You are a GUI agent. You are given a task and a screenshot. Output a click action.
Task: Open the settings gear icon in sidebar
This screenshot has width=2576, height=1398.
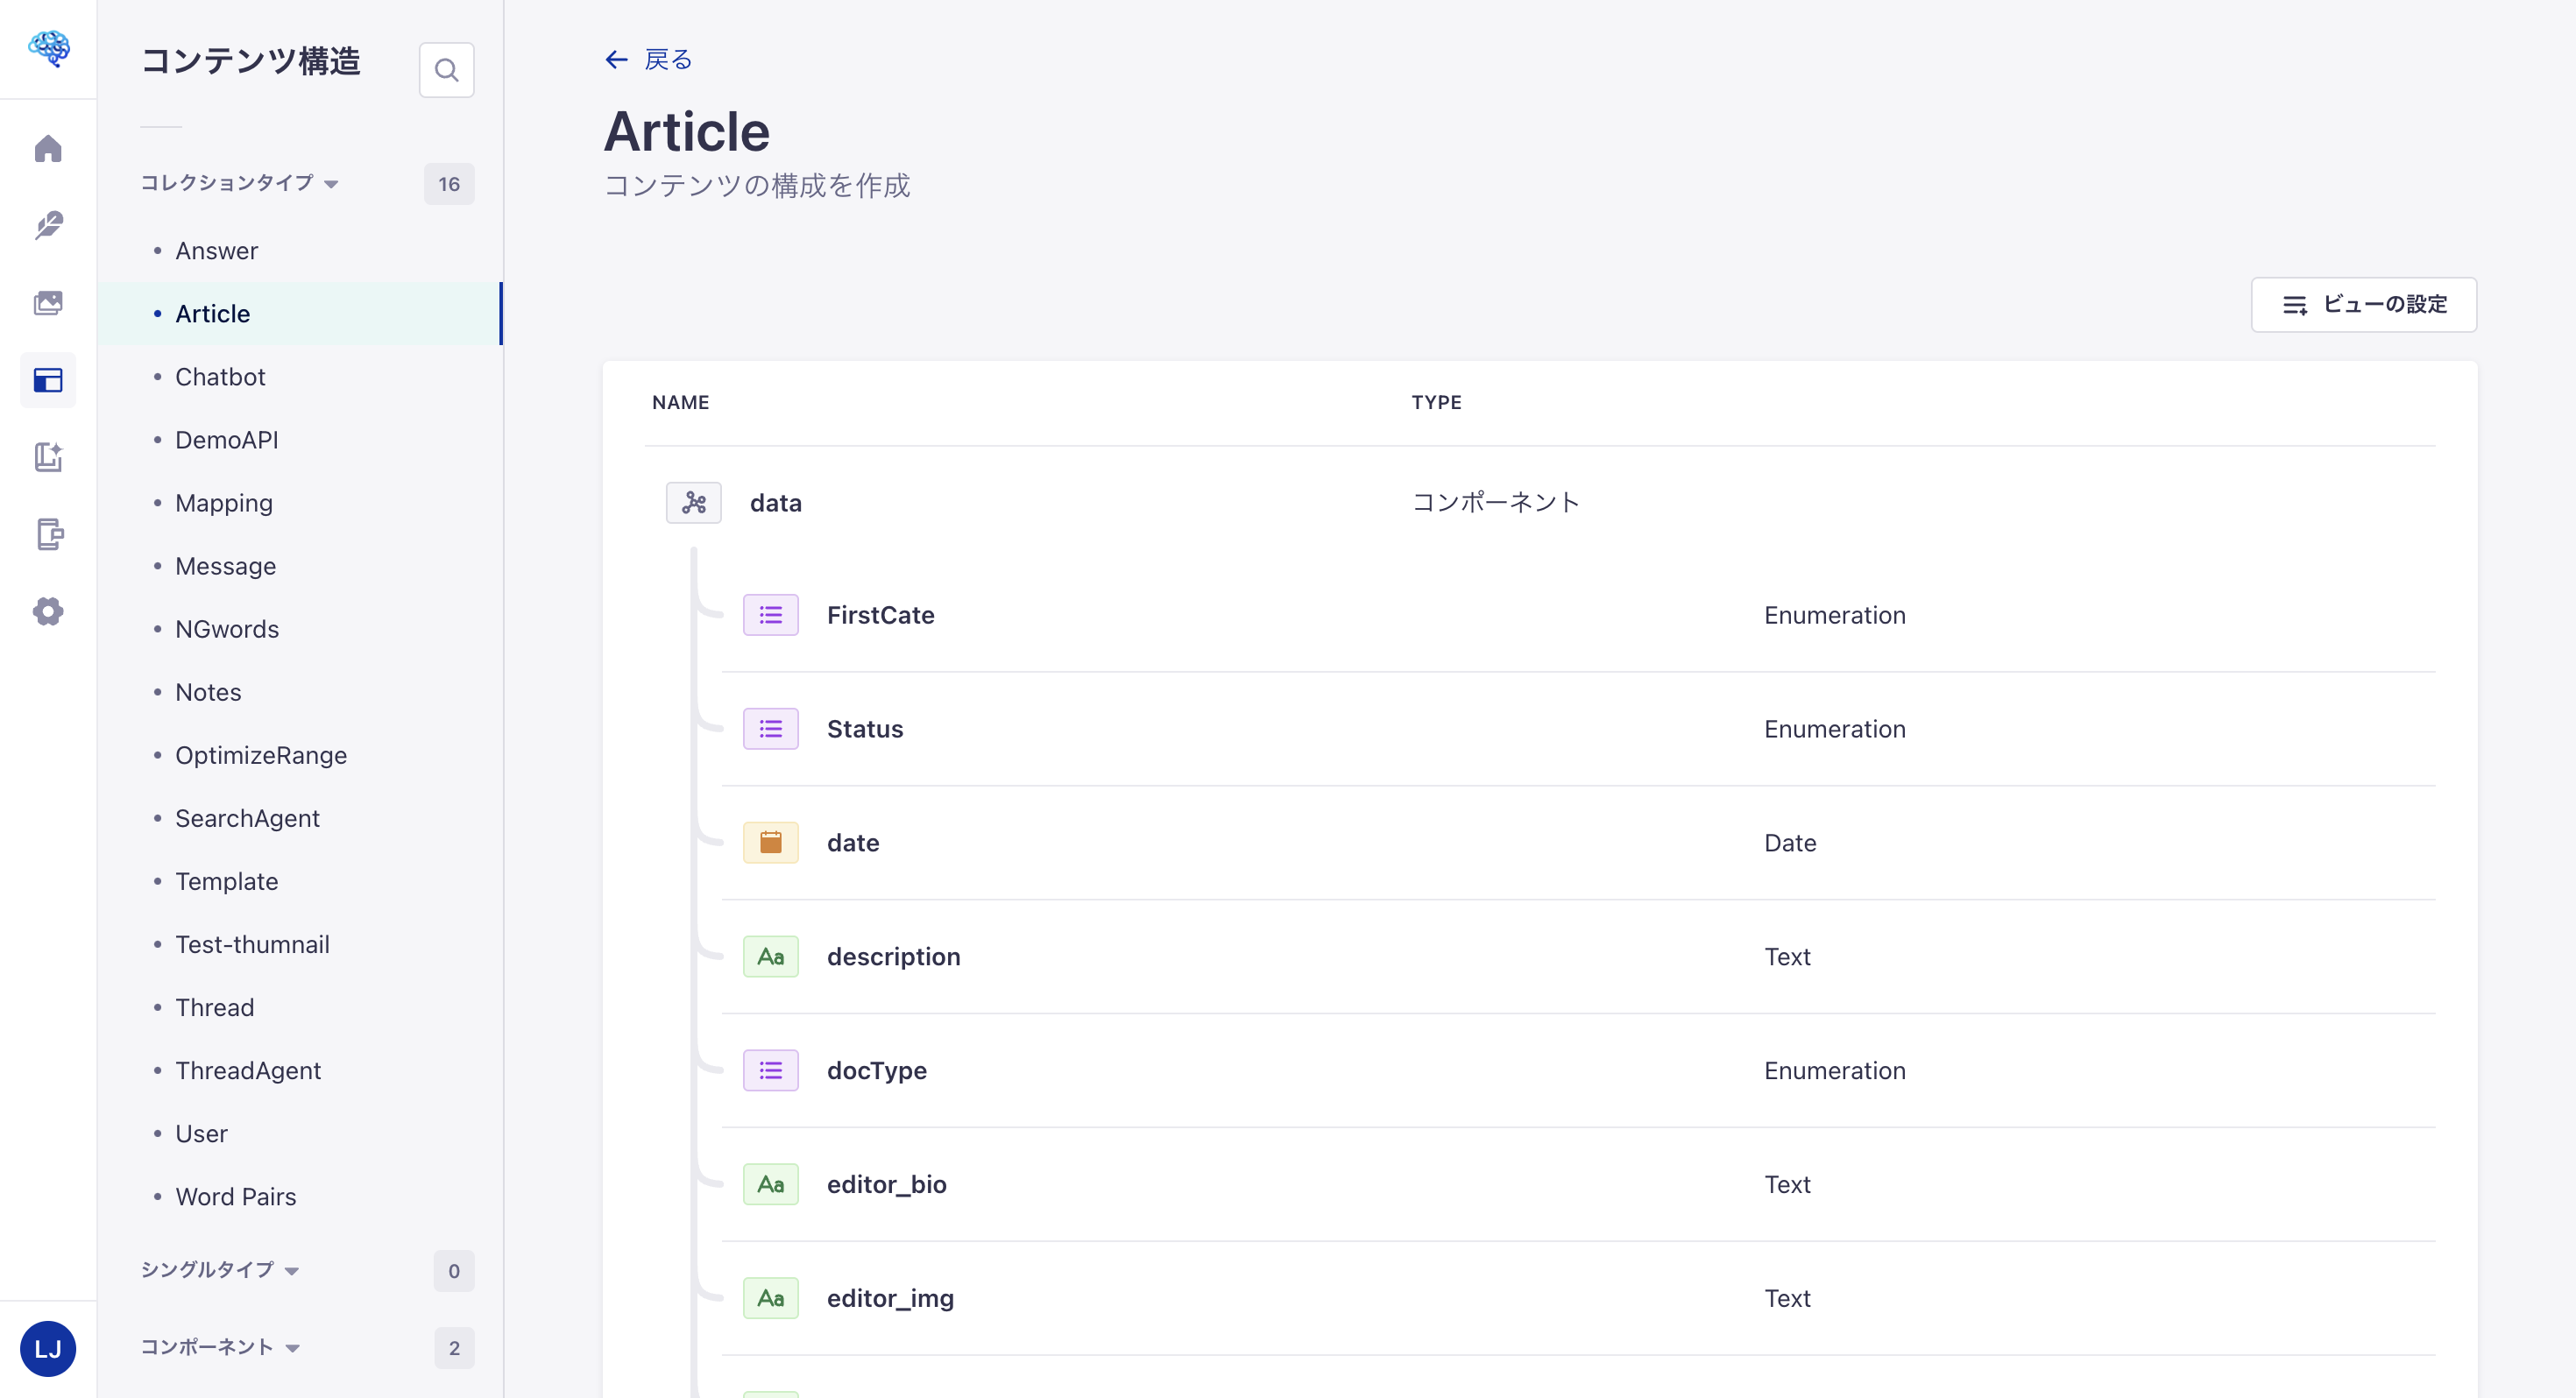(x=48, y=611)
